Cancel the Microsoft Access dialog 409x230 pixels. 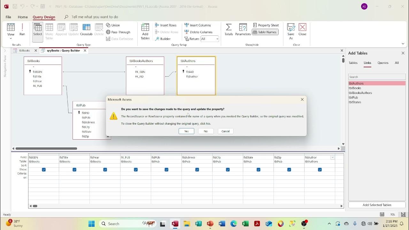[226, 131]
